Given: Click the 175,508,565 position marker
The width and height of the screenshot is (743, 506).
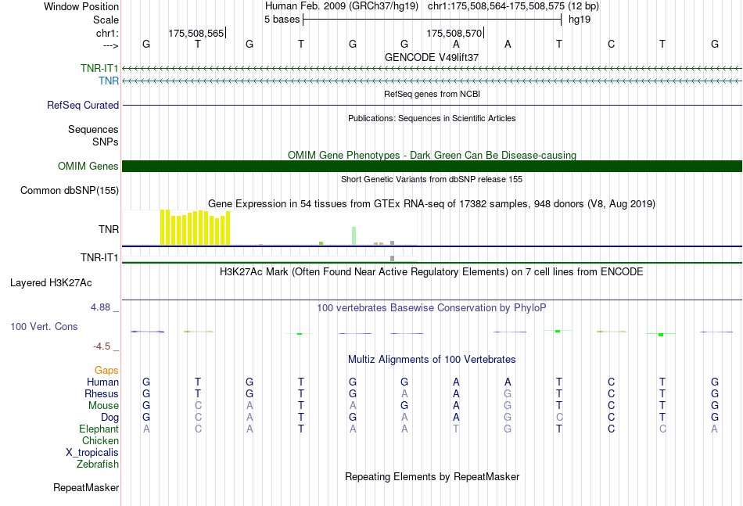Looking at the screenshot, I should click(x=197, y=33).
